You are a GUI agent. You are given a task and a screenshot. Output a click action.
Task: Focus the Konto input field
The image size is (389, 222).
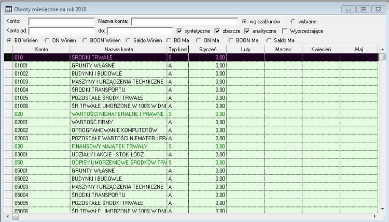pyautogui.click(x=62, y=22)
